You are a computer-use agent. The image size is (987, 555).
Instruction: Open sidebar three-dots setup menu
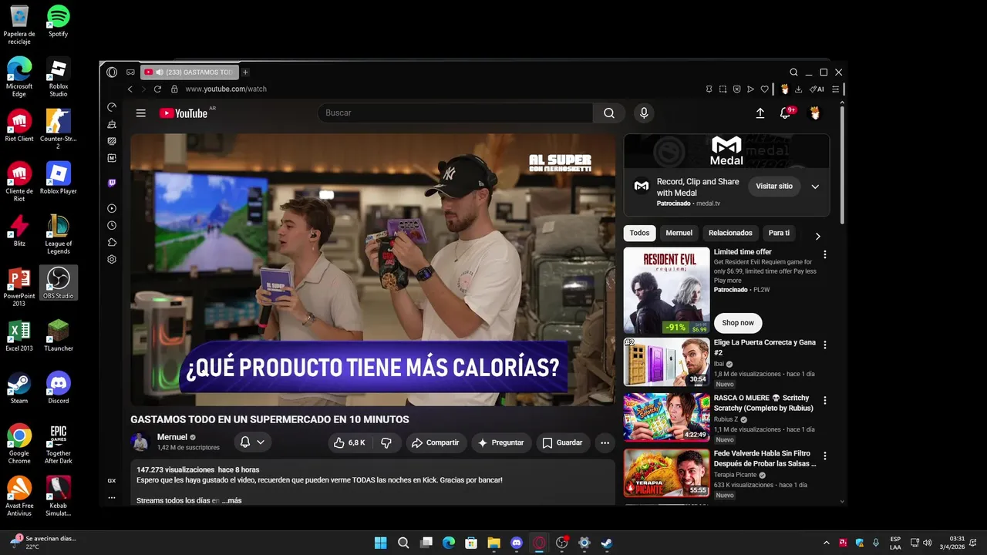coord(112,498)
